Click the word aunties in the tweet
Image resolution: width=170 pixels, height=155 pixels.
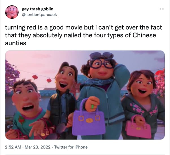click(x=16, y=43)
